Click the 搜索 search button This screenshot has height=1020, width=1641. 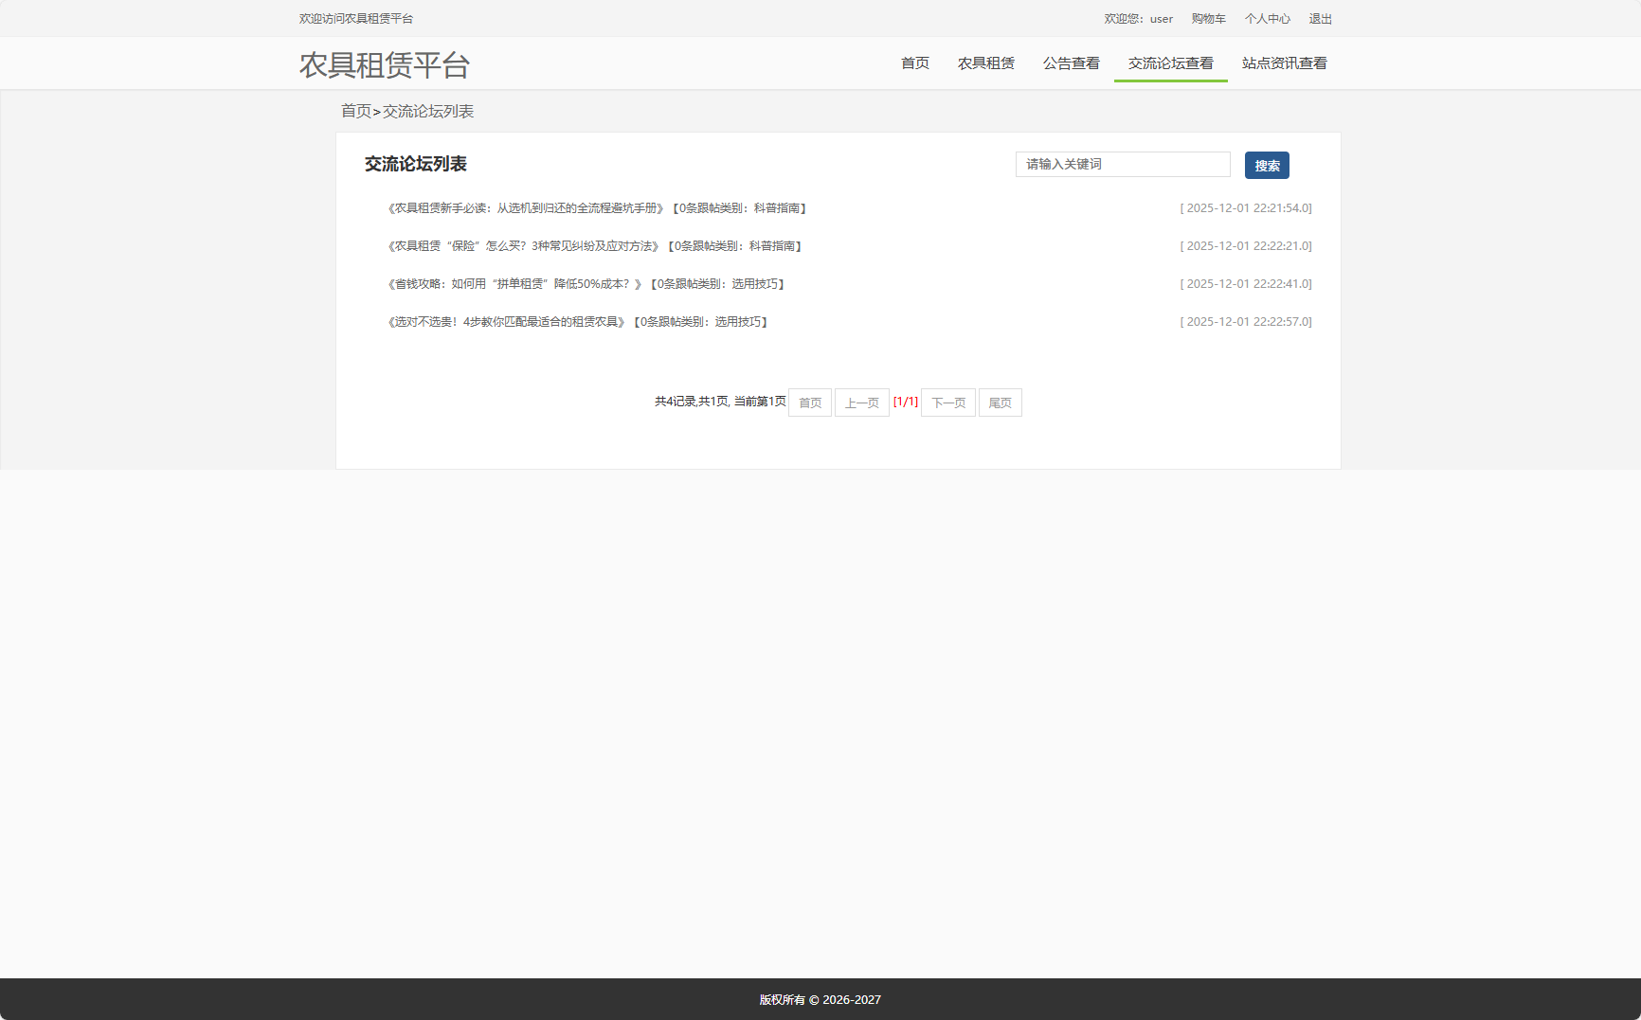pyautogui.click(x=1267, y=165)
